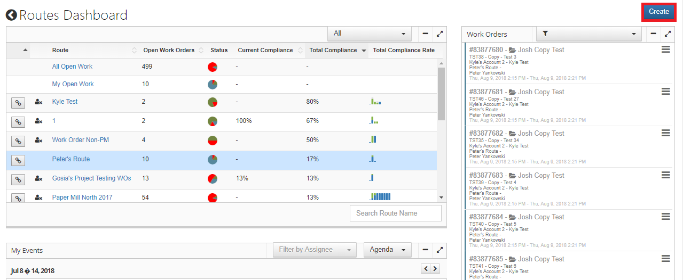Sort by Open Work Orders column header
The image size is (683, 280).
pyautogui.click(x=169, y=50)
